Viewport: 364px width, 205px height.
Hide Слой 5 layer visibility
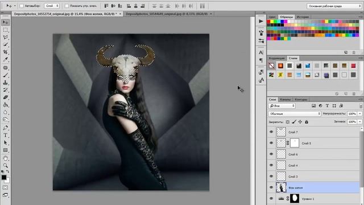point(271,143)
